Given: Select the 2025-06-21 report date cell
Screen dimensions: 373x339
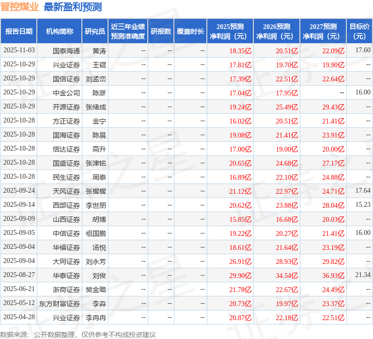Looking at the screenshot, I should pyautogui.click(x=19, y=289).
